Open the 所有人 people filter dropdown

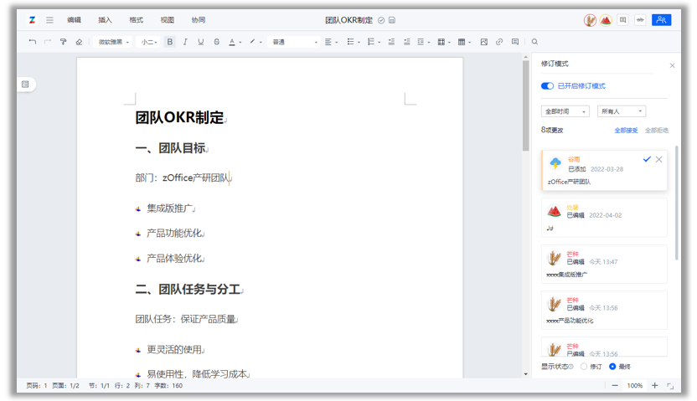coord(622,111)
